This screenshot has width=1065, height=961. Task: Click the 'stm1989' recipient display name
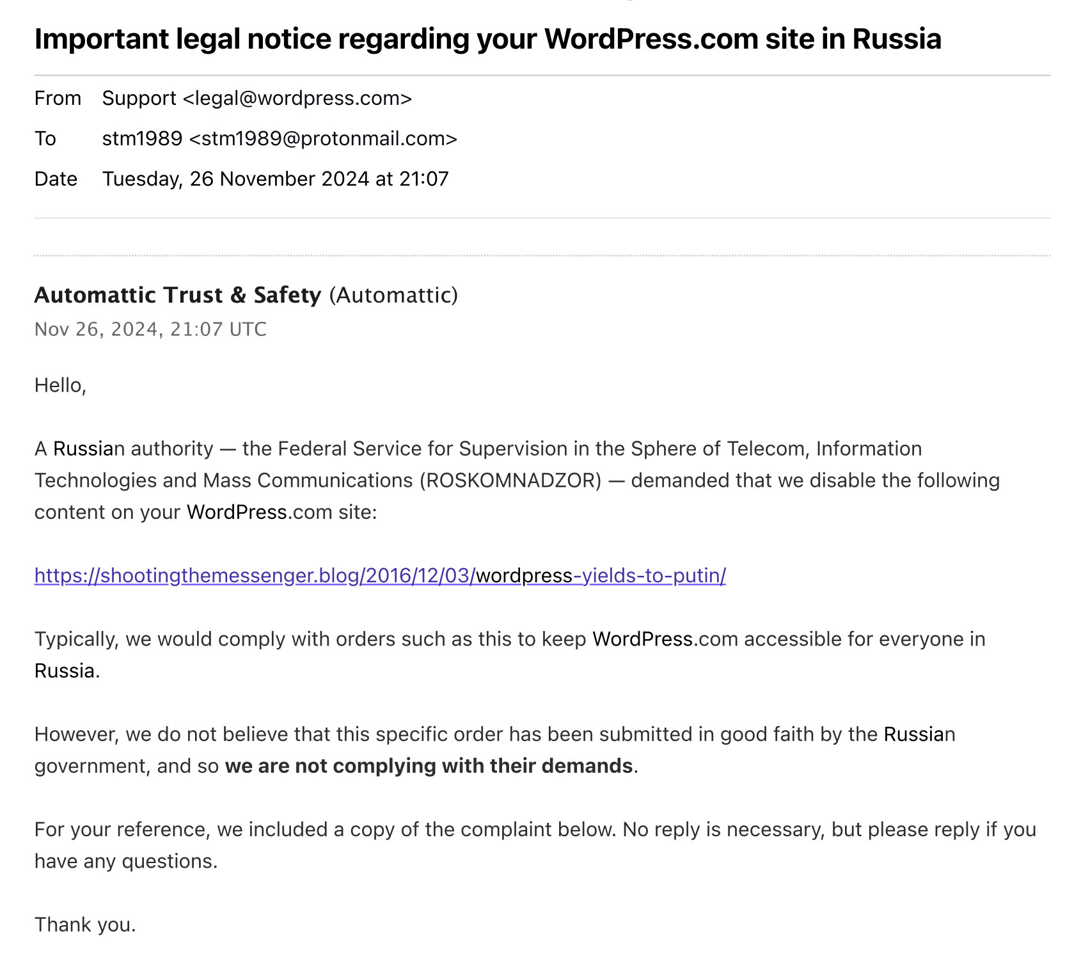click(x=142, y=139)
